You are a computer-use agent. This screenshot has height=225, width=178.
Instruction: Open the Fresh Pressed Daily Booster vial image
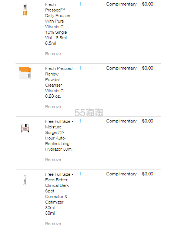tap(25, 10)
